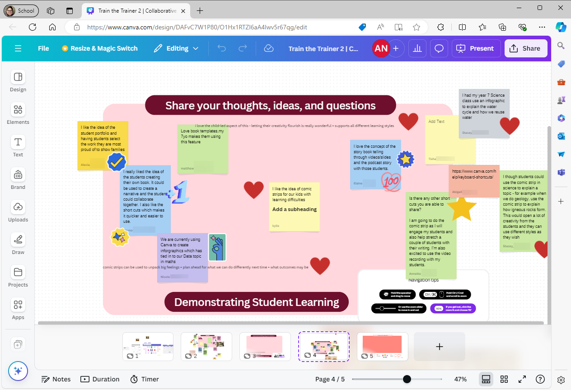
Task: Open the Projects panel
Action: 18,277
